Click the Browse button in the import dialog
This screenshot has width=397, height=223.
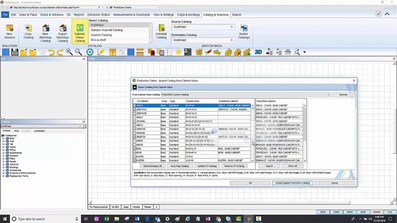343,95
